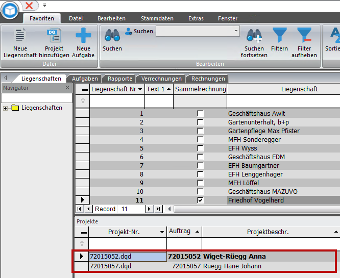Click the Suchen binoculars icon
Screen dimensions: 340x278
pos(112,36)
